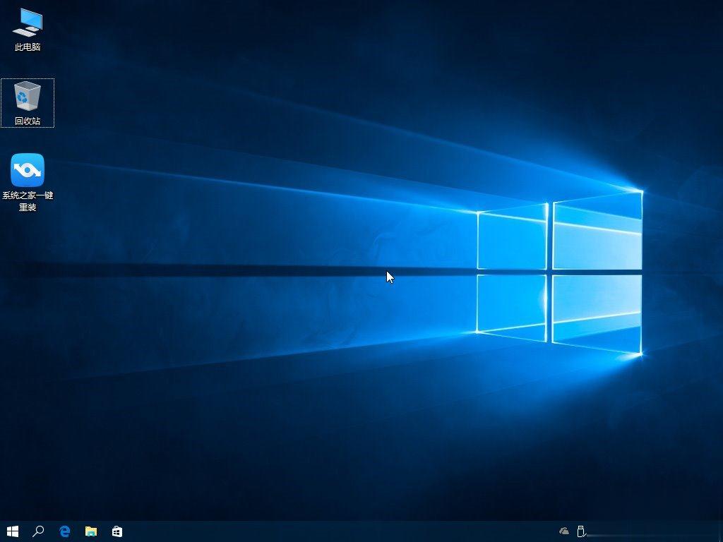
Task: Select the 此电脑 desktop icon
Action: click(x=28, y=30)
